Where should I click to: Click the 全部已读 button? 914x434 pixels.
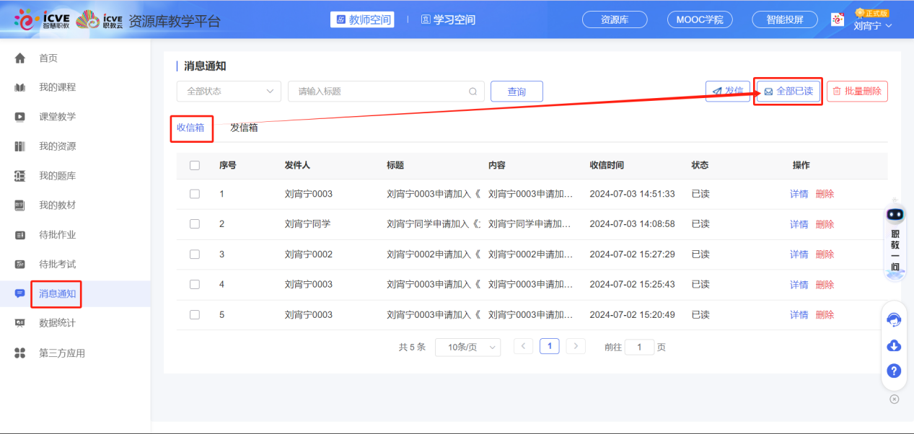tap(788, 92)
